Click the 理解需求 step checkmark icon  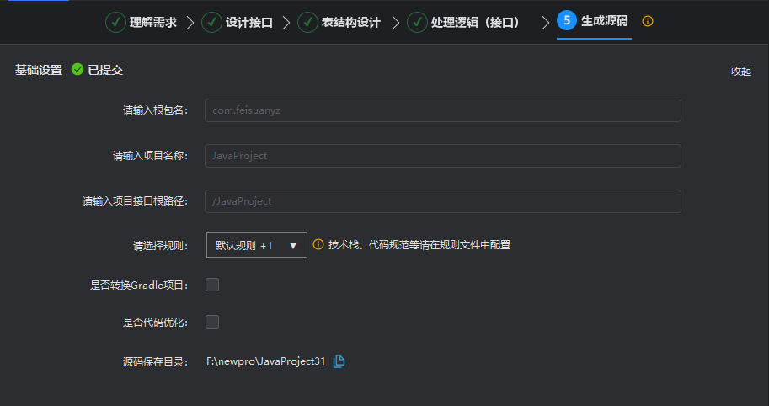coord(115,22)
